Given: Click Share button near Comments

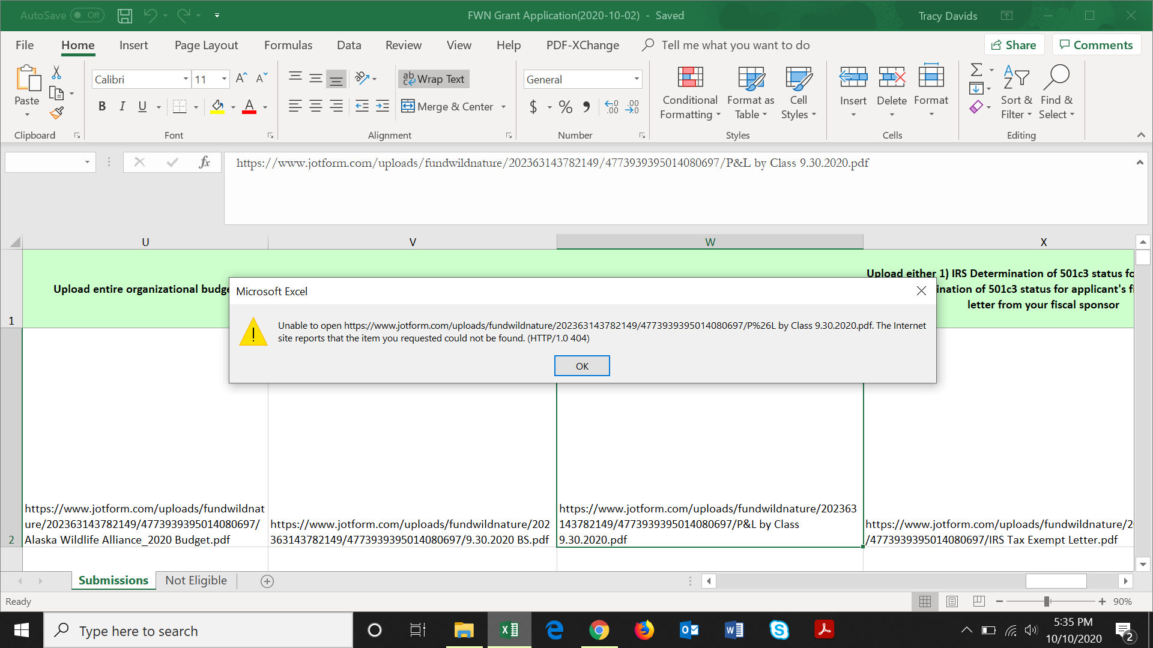Looking at the screenshot, I should click(1014, 44).
